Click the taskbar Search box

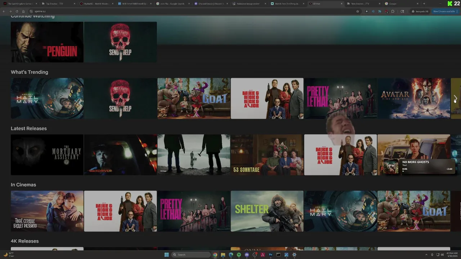(x=191, y=255)
